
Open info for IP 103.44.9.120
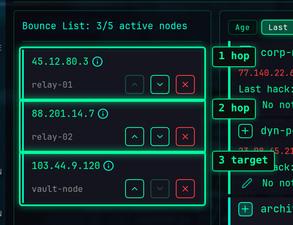(108, 166)
